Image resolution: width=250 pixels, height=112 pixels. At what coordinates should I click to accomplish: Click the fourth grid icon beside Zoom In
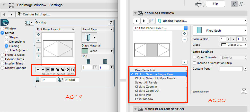coord(52,69)
